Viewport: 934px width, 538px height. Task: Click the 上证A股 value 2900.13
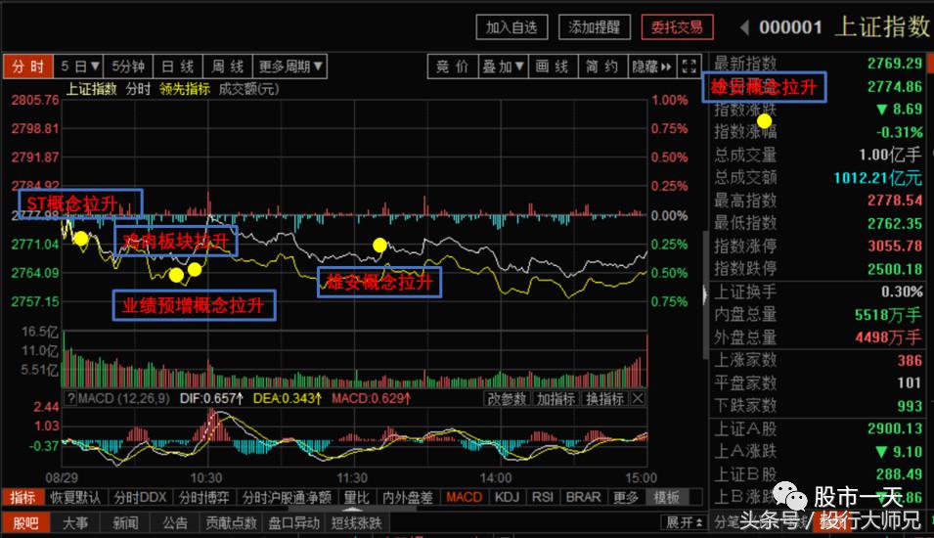[895, 429]
